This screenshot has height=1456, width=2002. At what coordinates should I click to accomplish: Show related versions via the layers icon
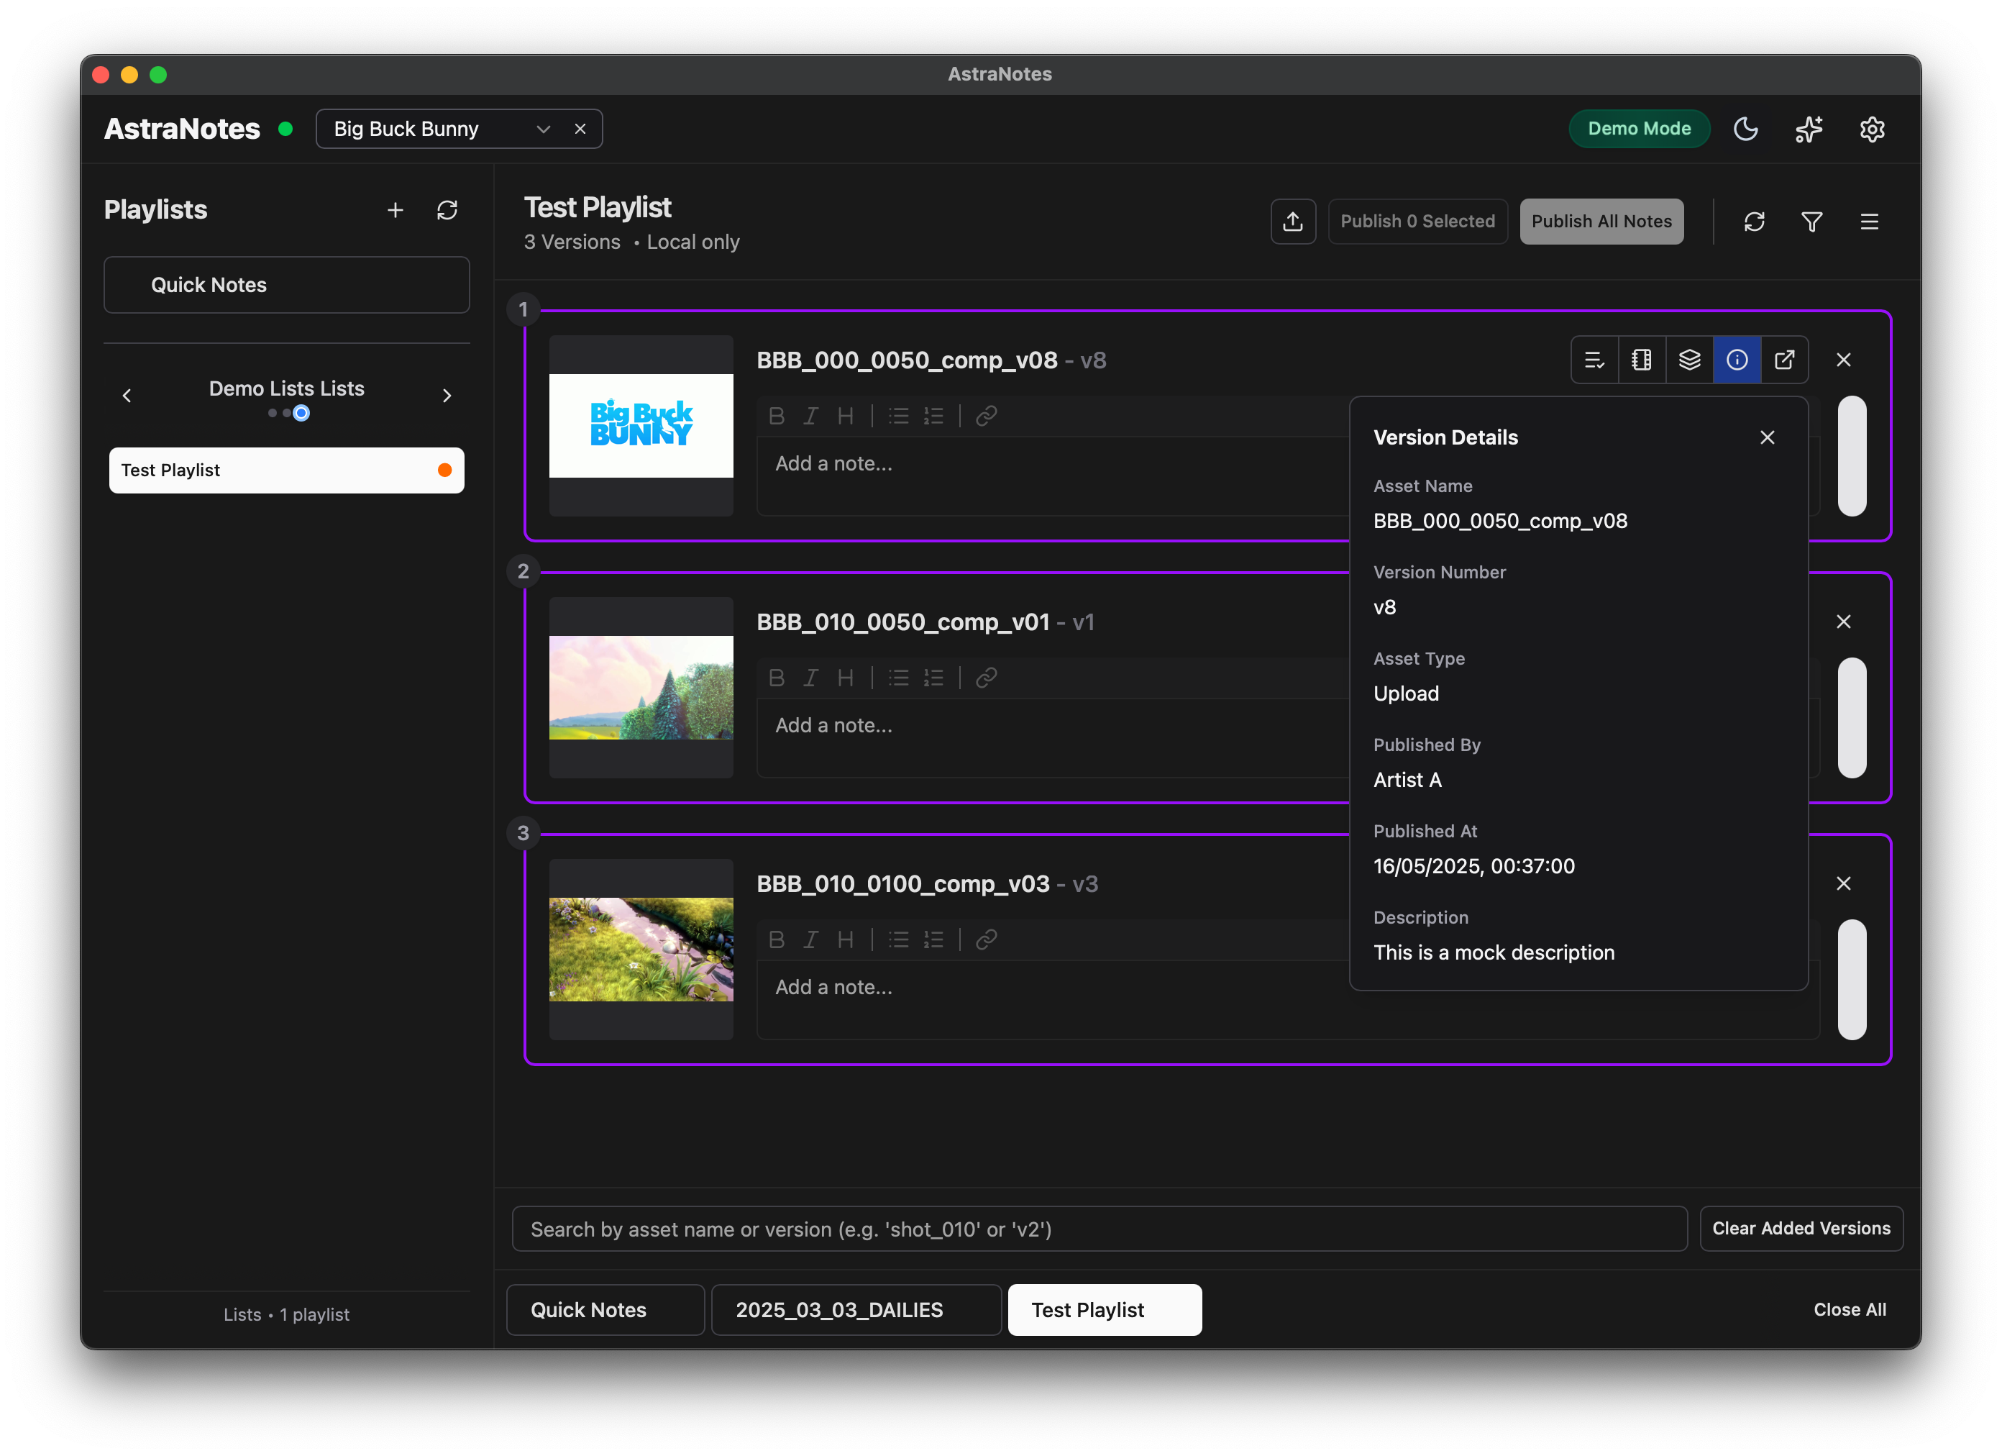pos(1688,360)
